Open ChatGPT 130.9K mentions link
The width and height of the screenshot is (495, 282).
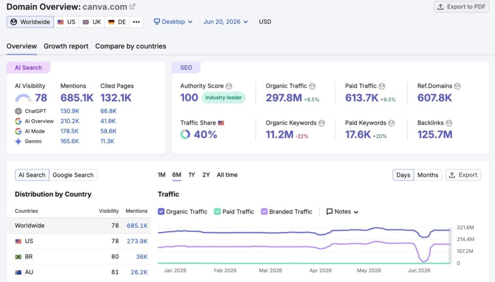70,111
